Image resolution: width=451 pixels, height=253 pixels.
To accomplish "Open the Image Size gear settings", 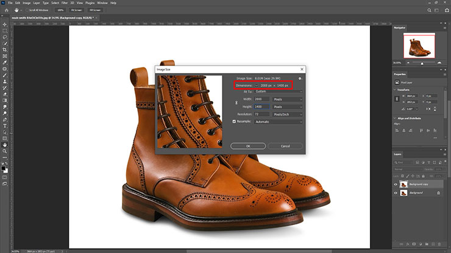I will 300,78.
